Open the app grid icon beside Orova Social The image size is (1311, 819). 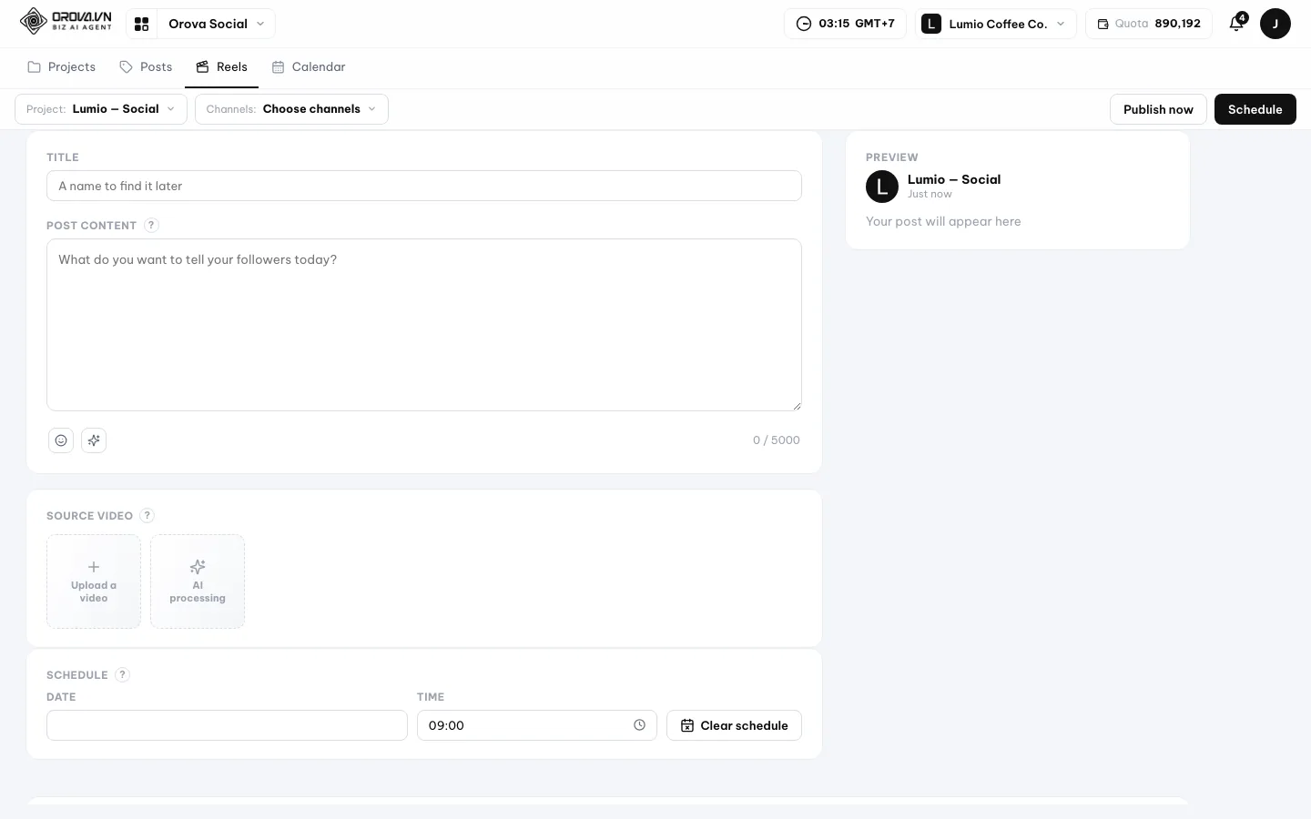[x=141, y=24]
